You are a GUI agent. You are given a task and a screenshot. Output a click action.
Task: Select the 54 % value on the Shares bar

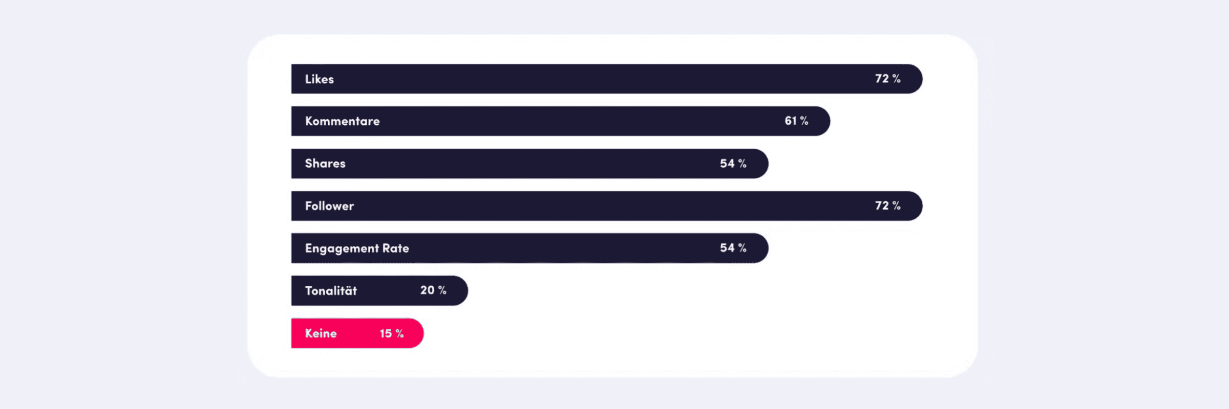pos(733,164)
